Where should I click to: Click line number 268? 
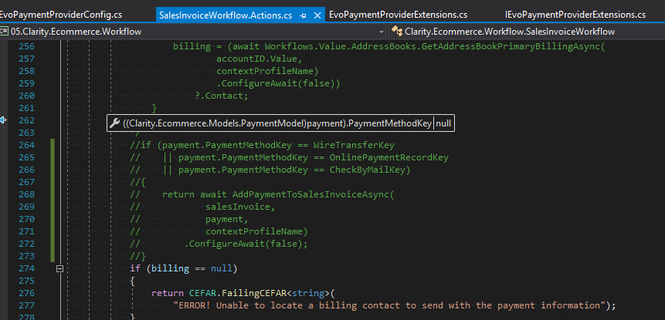(27, 195)
